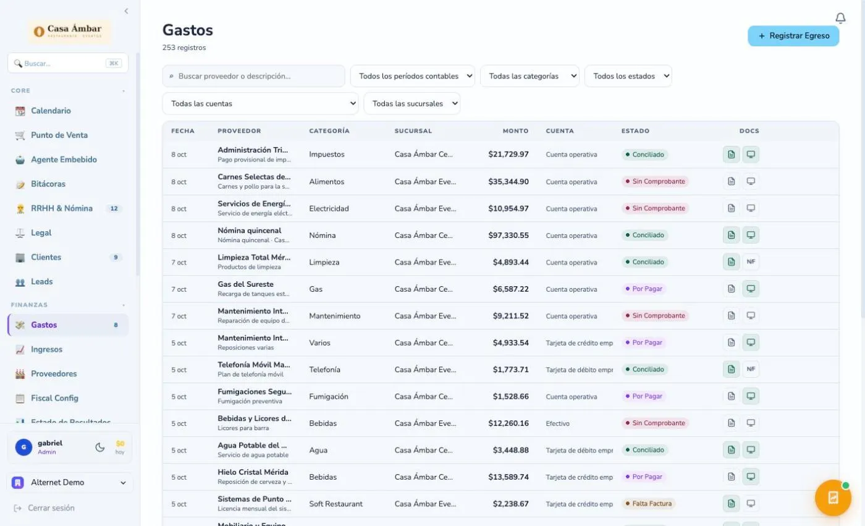
Task: Open the Alternet Demo workspace switcher
Action: pos(70,483)
